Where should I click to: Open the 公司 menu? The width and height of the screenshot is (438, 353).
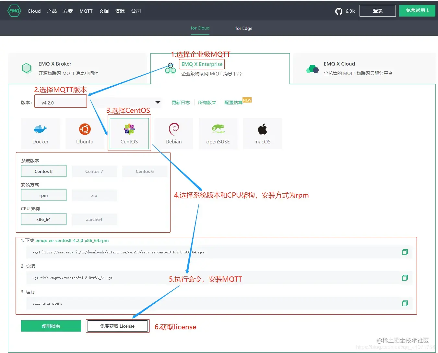136,11
